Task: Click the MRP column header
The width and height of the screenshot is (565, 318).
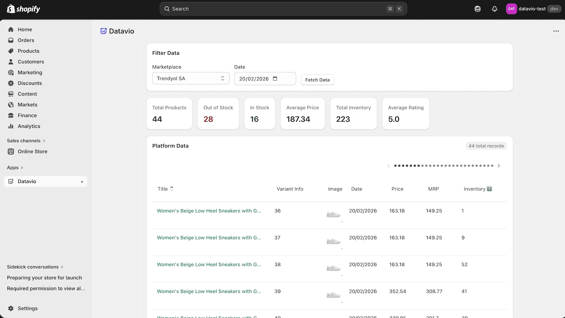Action: tap(434, 189)
